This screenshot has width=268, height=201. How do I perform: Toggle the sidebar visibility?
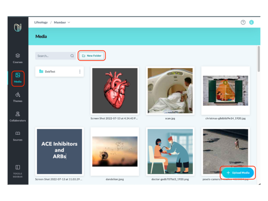tap(18, 170)
